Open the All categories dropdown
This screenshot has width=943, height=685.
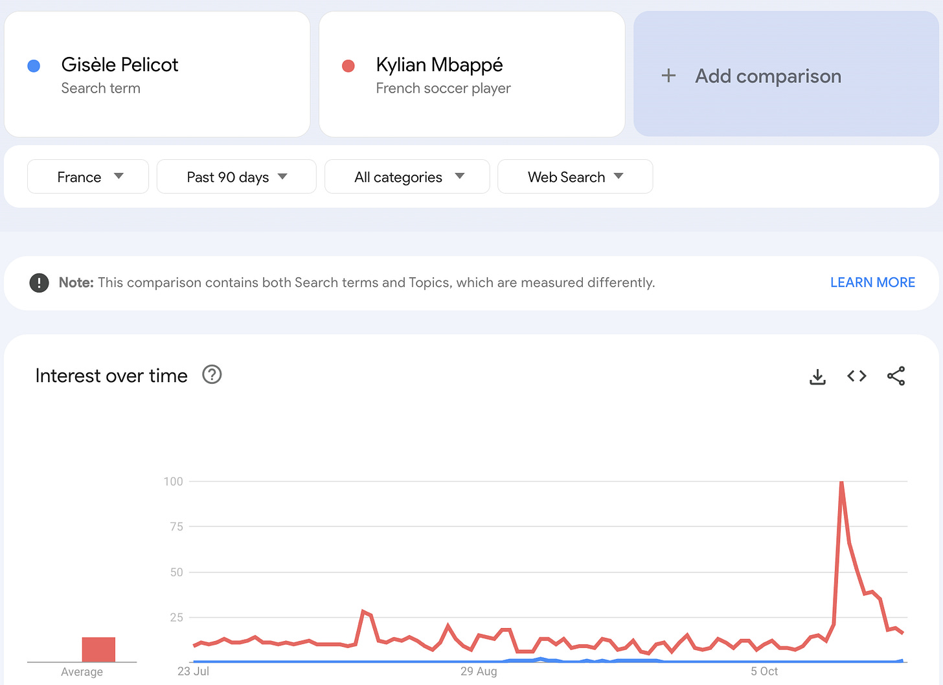(x=407, y=177)
